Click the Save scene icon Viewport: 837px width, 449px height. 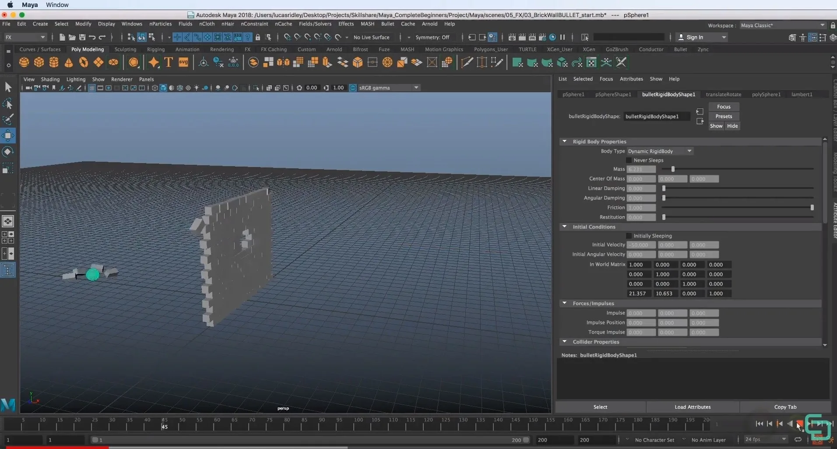pyautogui.click(x=82, y=37)
